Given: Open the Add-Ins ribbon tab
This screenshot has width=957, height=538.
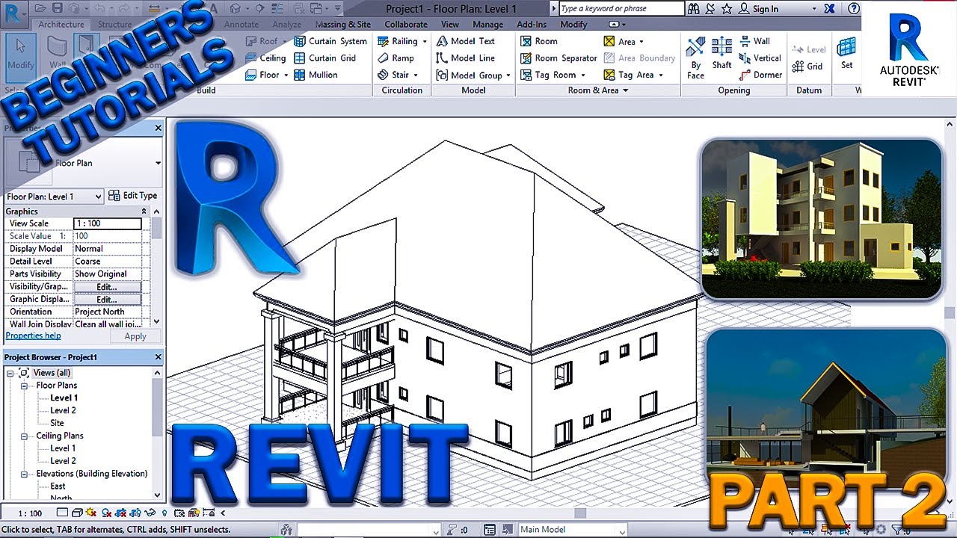Looking at the screenshot, I should pos(532,25).
